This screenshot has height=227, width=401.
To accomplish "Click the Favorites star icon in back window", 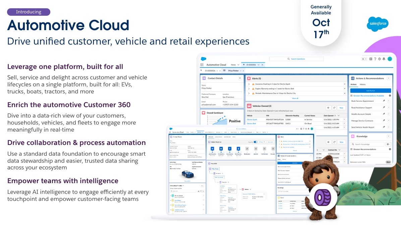I will pyautogui.click(x=363, y=59).
